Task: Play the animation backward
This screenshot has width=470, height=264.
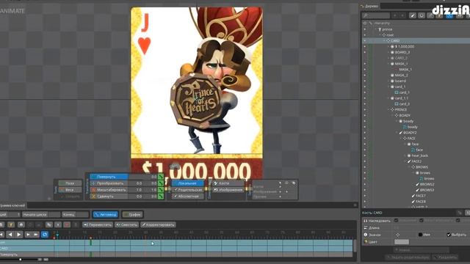Action: (x=10, y=235)
